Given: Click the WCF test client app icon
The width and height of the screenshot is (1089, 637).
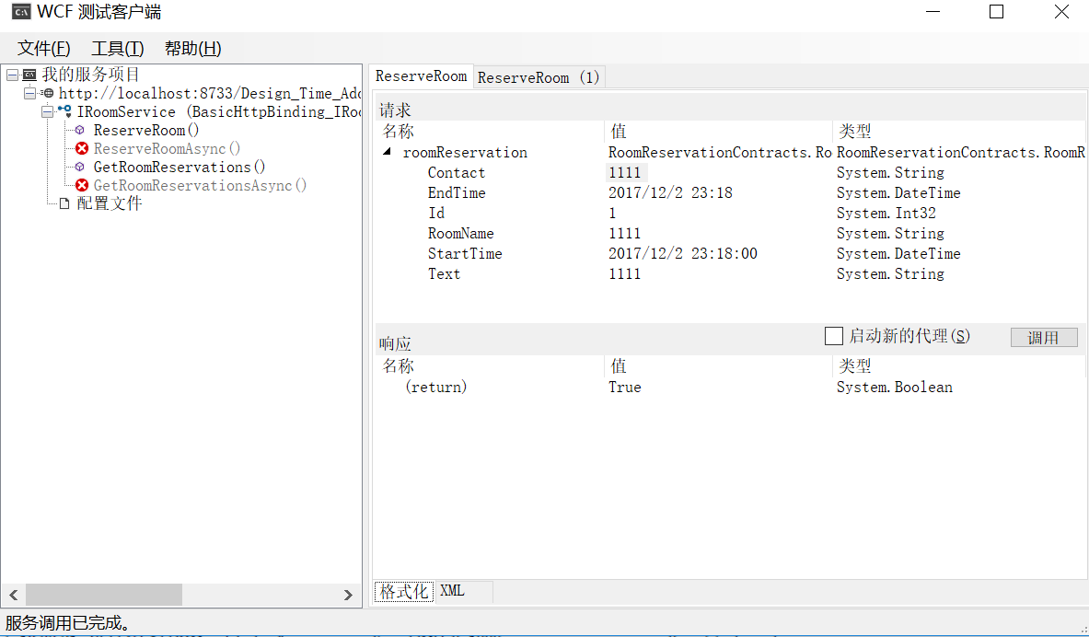Looking at the screenshot, I should [x=21, y=12].
